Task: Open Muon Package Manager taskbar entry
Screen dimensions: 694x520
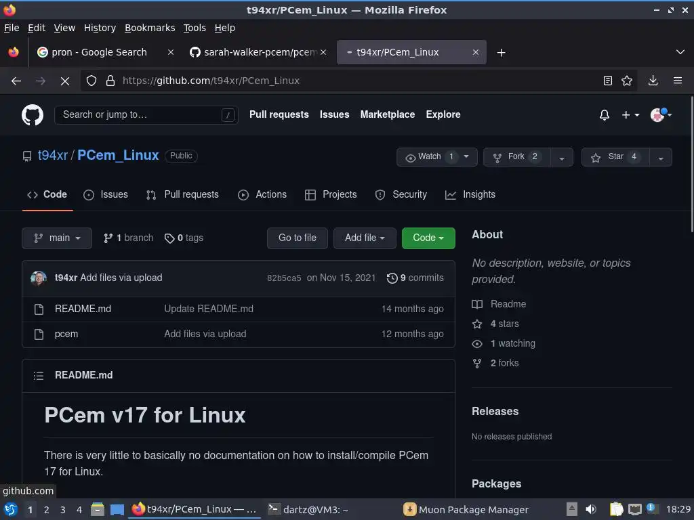Action: (x=466, y=510)
